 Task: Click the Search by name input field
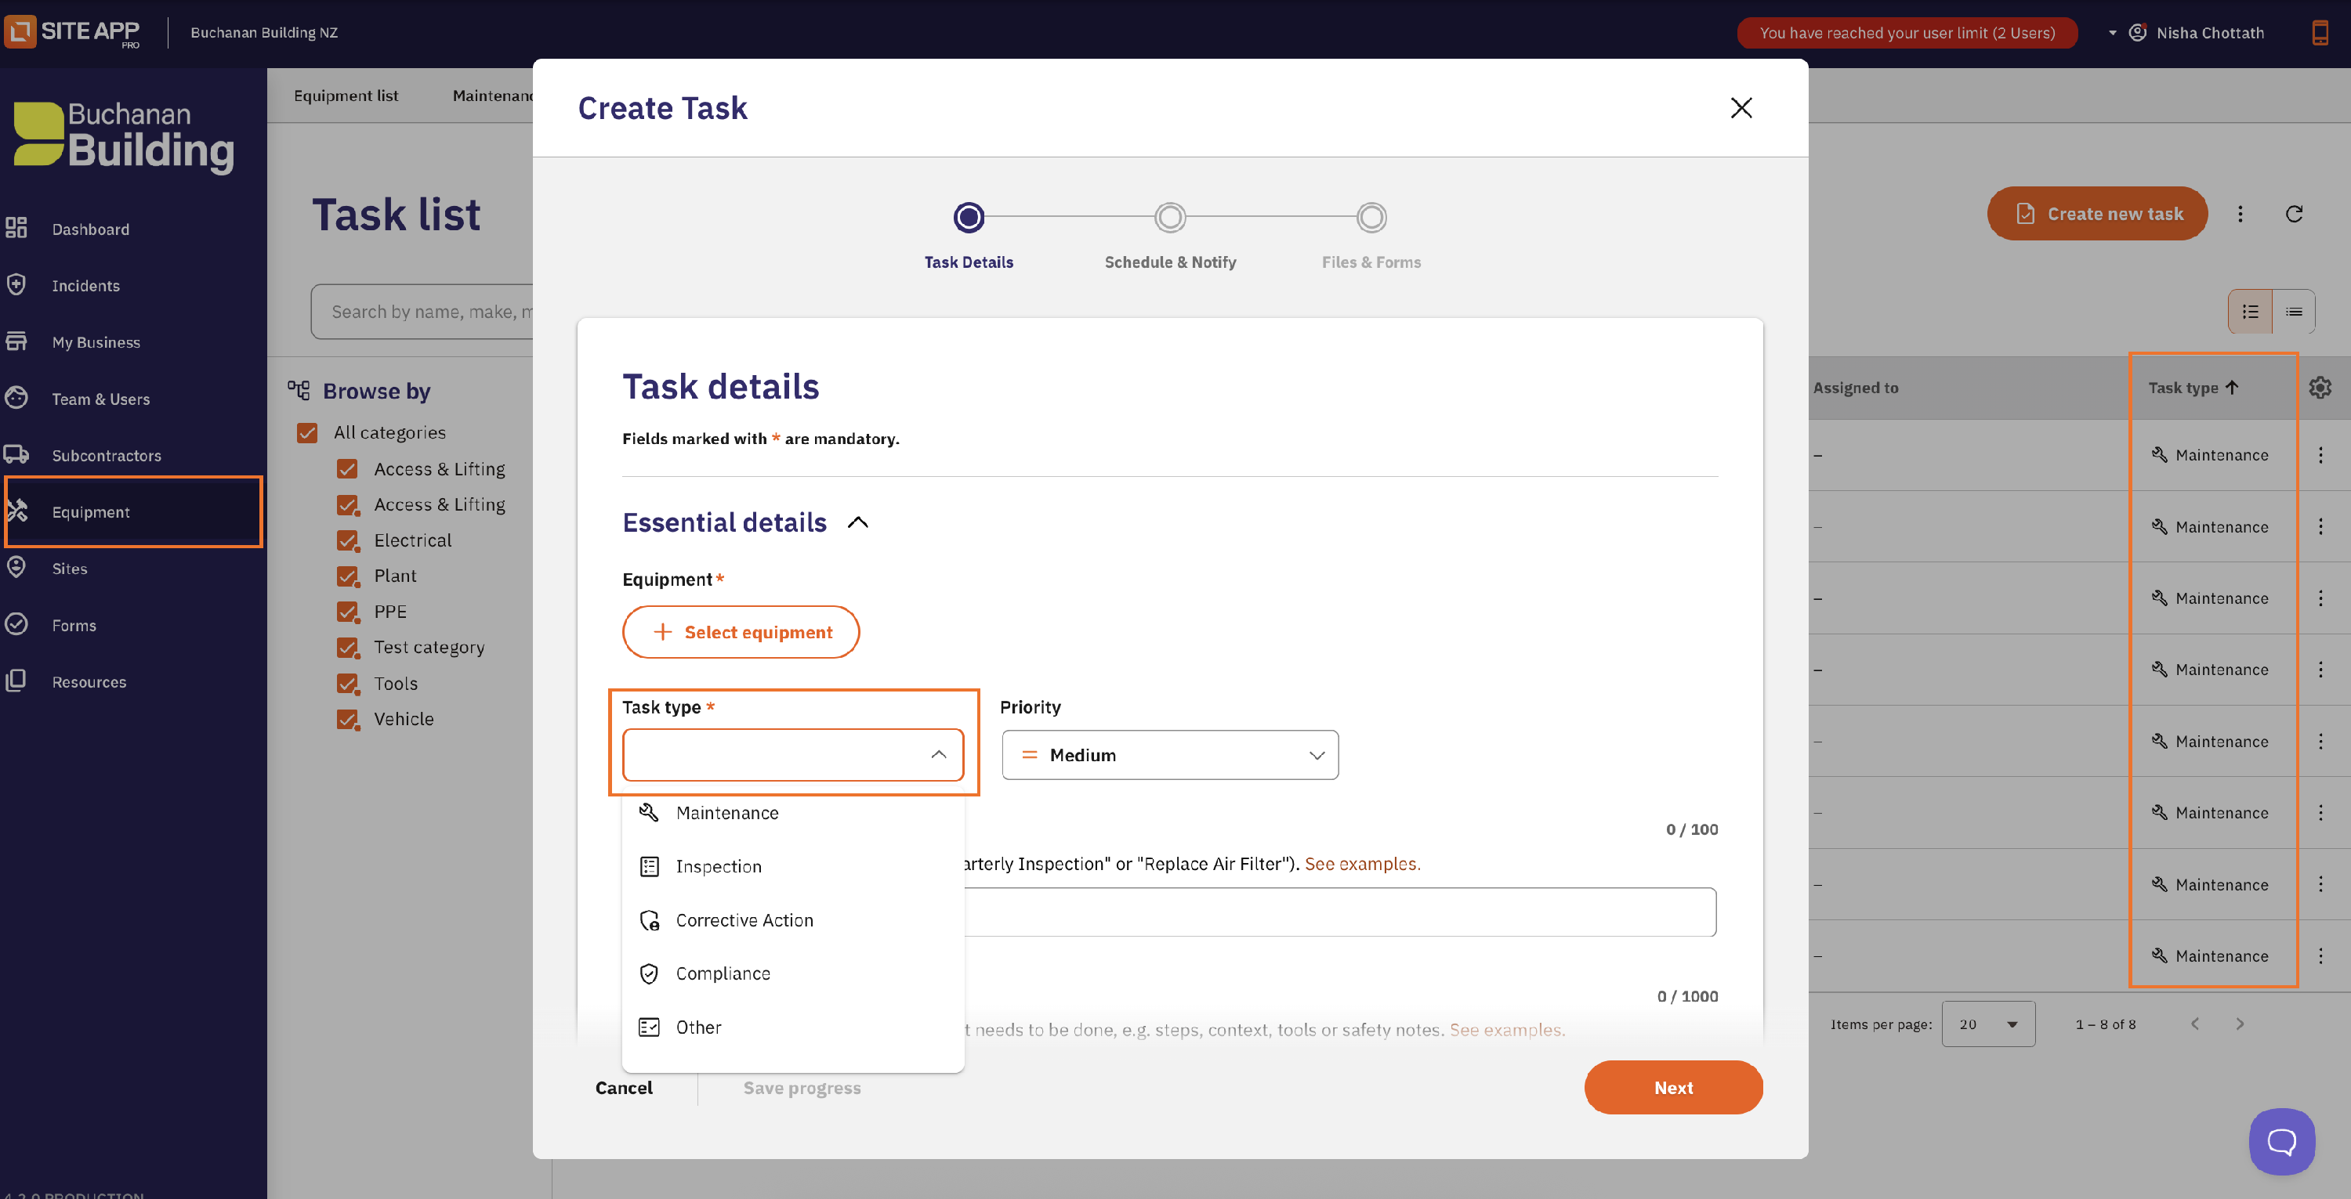(422, 312)
